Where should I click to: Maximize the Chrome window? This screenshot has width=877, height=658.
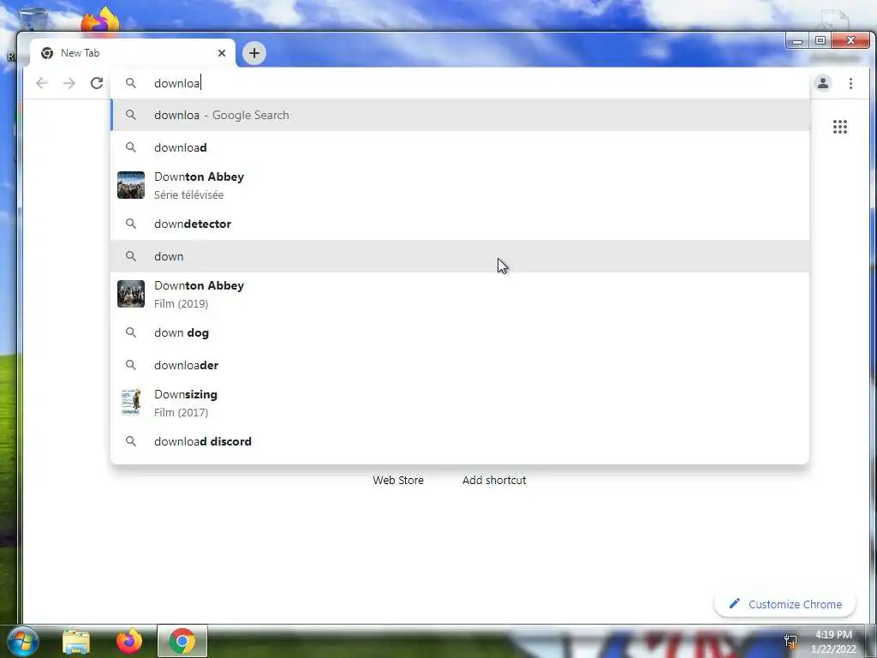[x=820, y=40]
